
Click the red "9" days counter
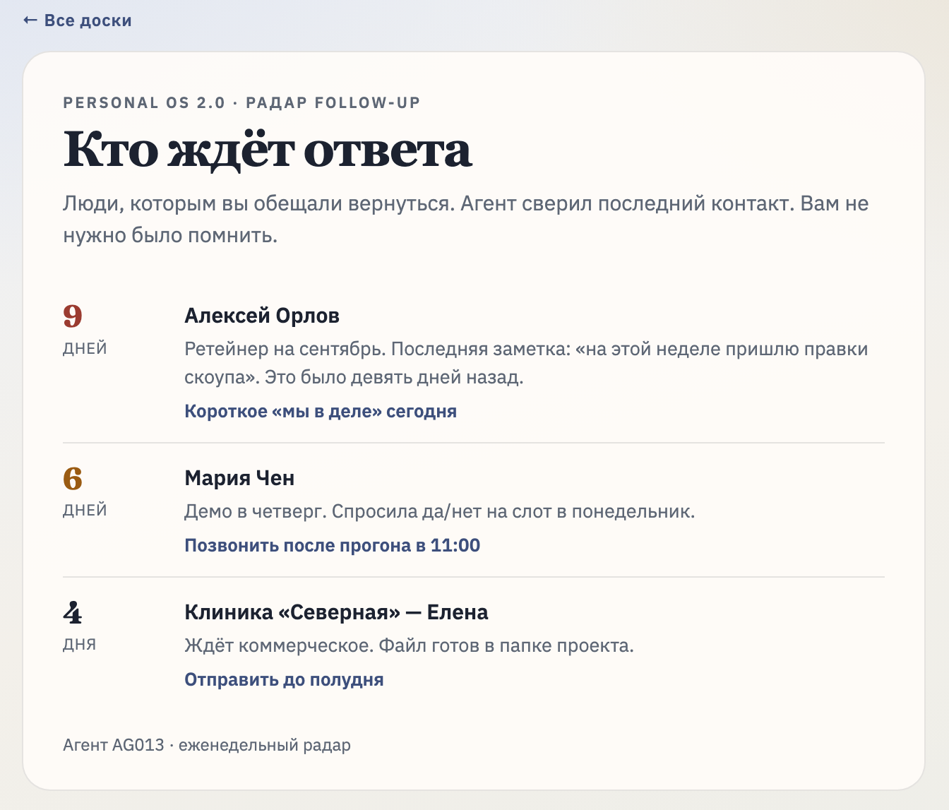click(73, 316)
